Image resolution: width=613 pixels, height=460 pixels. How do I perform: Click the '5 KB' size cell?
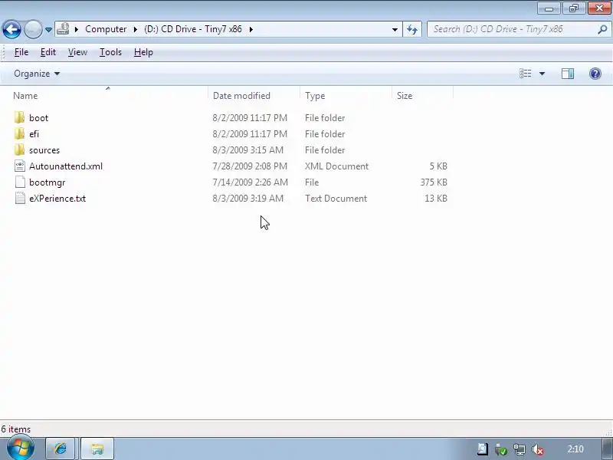pos(438,166)
